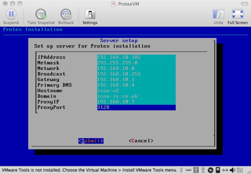Click the sound device status icon
The height and width of the screenshot is (174, 251).
pyautogui.click(x=232, y=170)
